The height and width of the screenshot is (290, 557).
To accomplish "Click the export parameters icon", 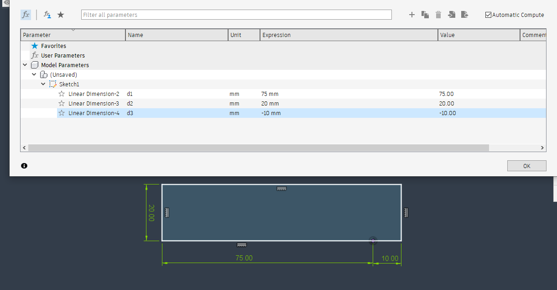I will pos(465,15).
